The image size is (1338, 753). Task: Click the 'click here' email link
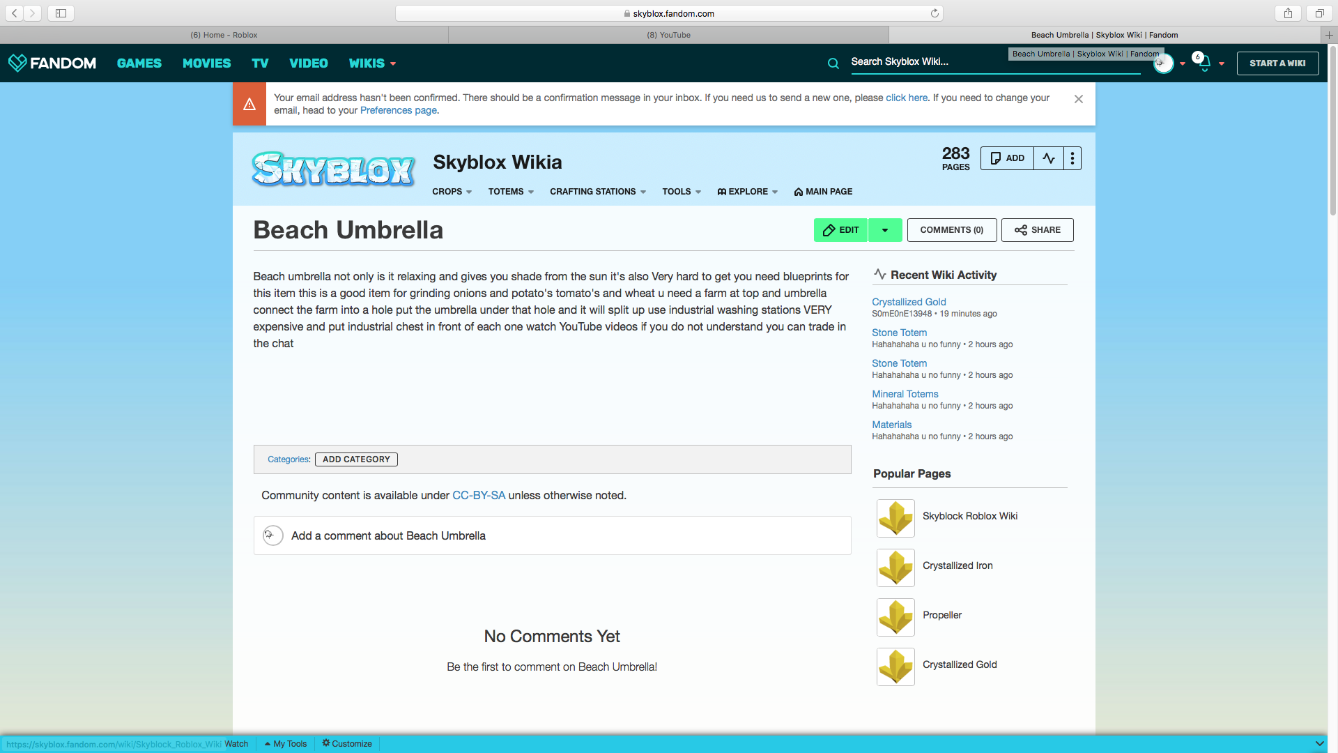click(x=906, y=98)
